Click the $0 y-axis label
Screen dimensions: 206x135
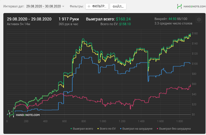coord(193,114)
